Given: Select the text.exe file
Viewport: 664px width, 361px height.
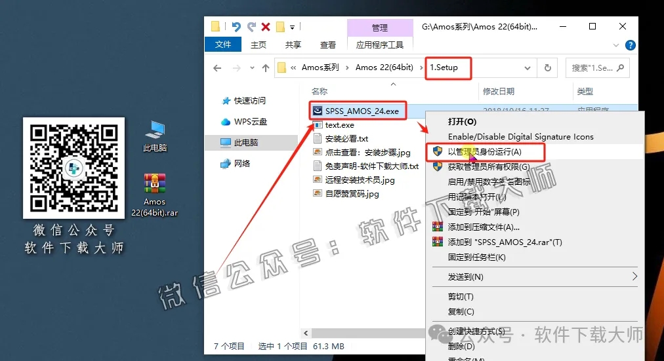Looking at the screenshot, I should [340, 125].
